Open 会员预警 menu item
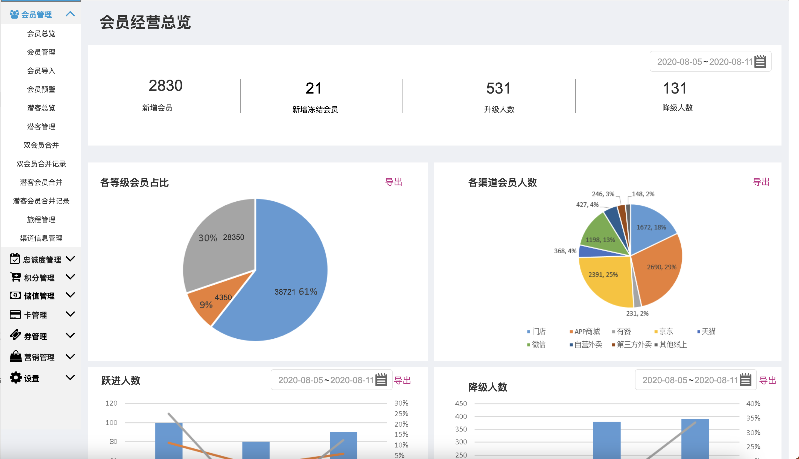Image resolution: width=799 pixels, height=459 pixels. click(x=41, y=89)
